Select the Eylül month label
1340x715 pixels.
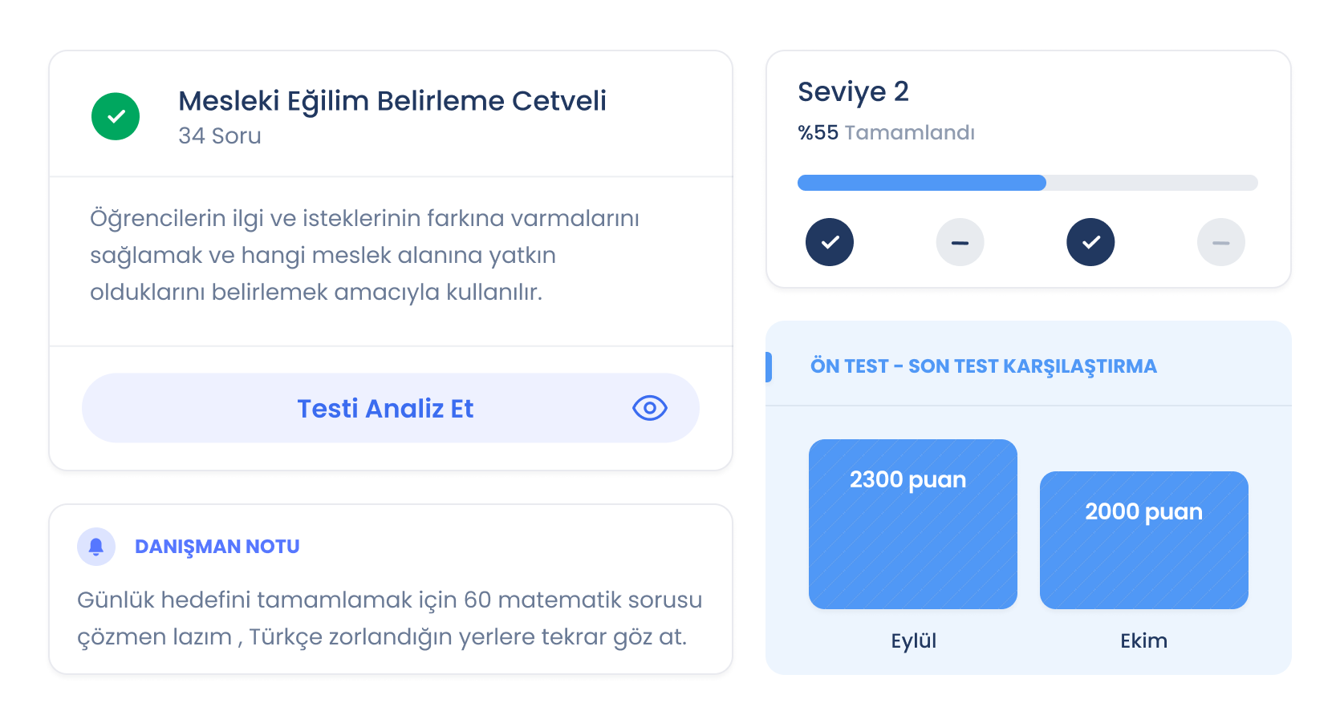click(913, 640)
